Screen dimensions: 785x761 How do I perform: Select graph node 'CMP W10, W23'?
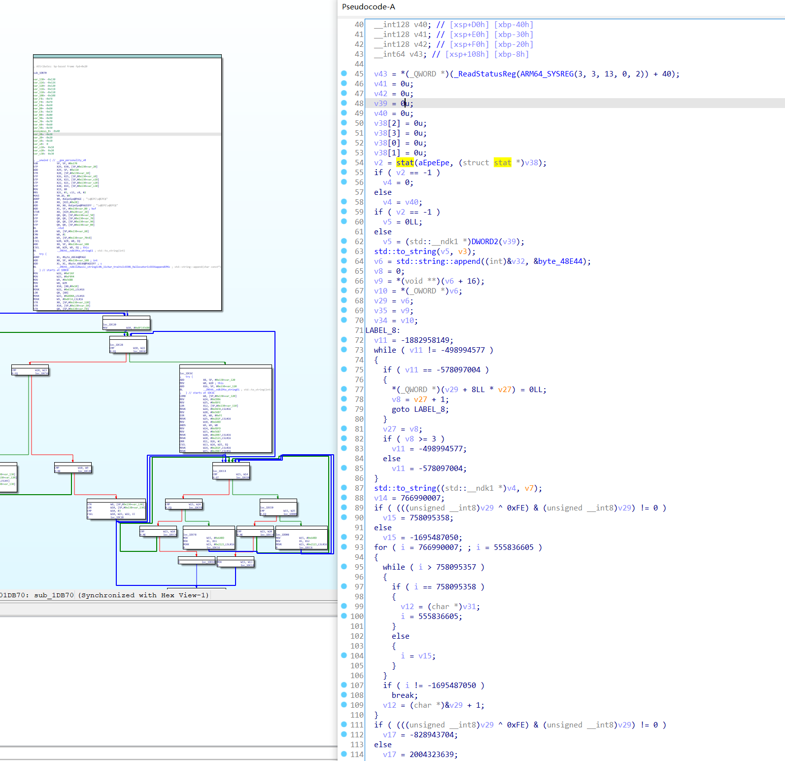tap(30, 370)
